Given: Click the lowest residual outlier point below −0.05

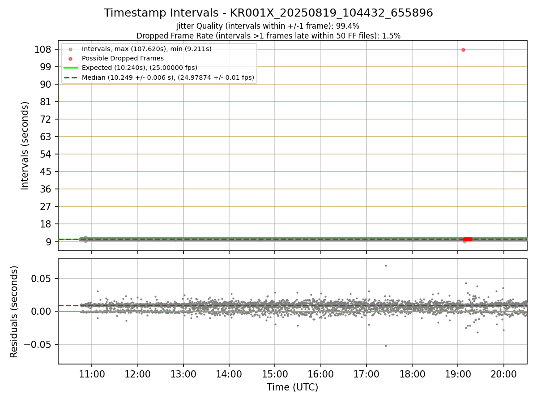Looking at the screenshot, I should click(x=386, y=346).
